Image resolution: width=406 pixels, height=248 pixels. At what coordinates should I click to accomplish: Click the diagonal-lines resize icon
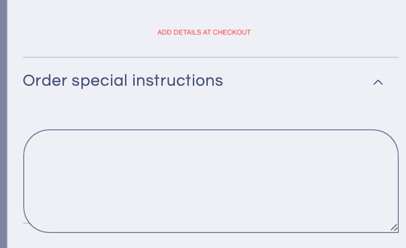394,228
